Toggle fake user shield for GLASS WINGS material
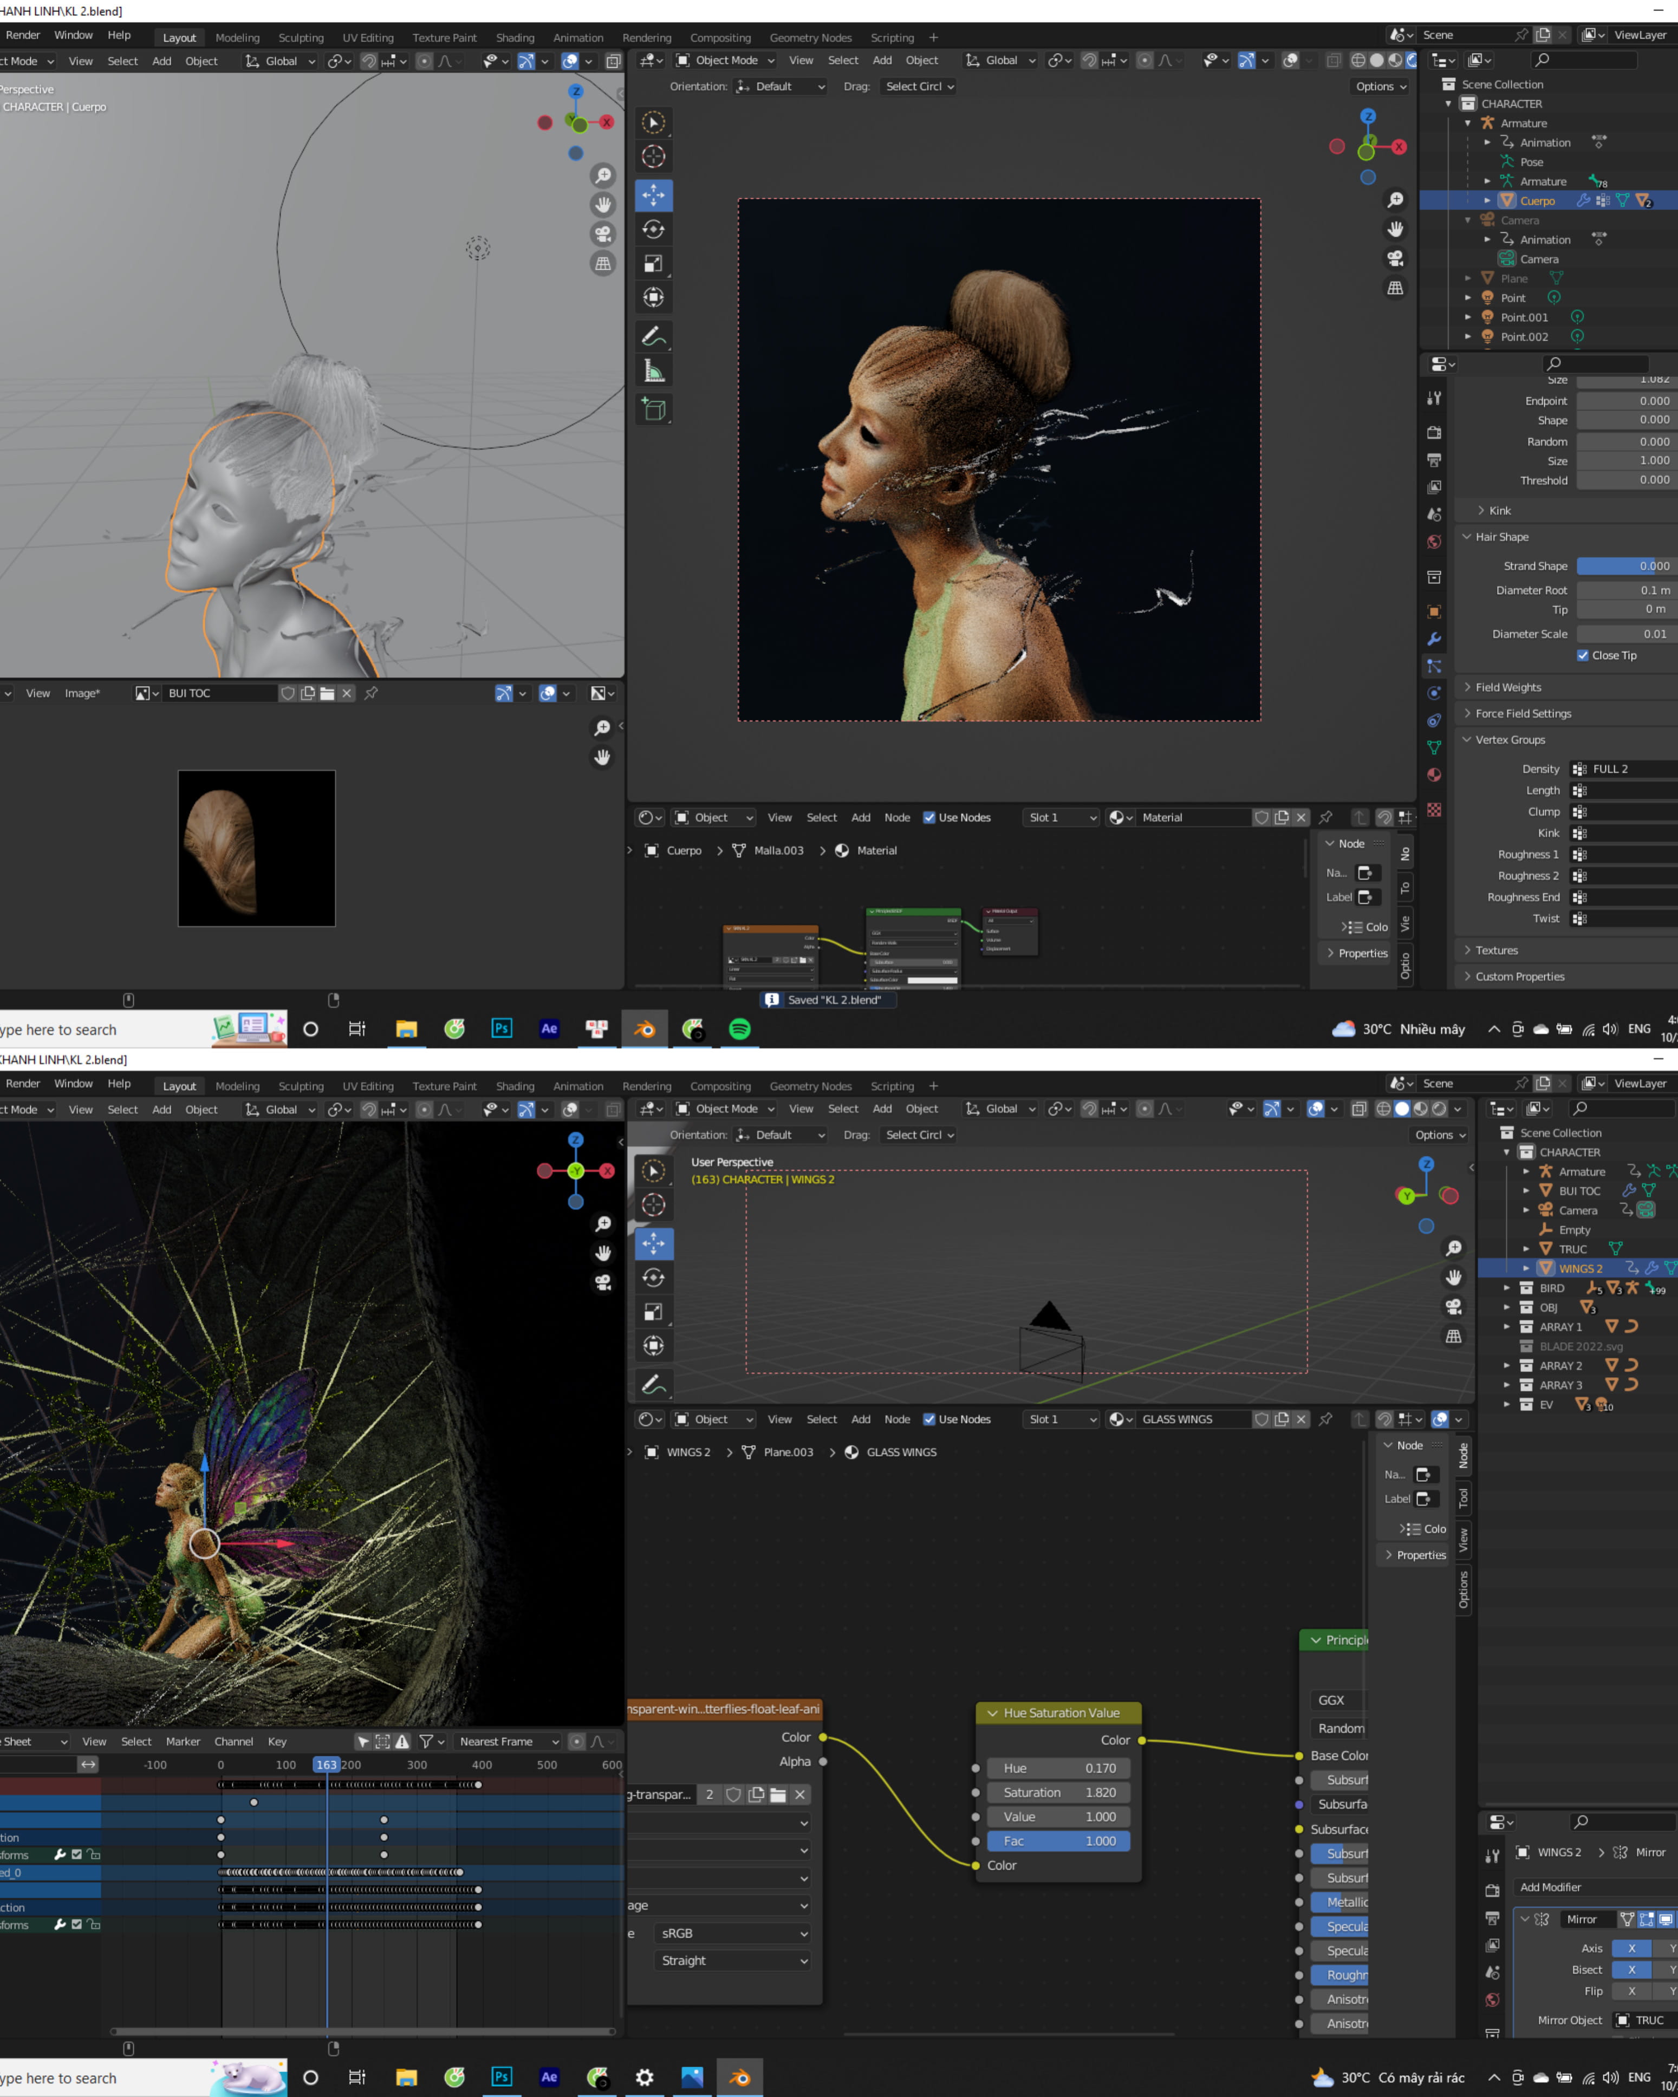This screenshot has height=2097, width=1678. tap(1261, 1419)
